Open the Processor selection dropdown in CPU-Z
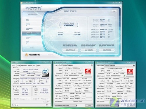Image resolution: width=146 pixels, height=109 pixels. (25, 99)
